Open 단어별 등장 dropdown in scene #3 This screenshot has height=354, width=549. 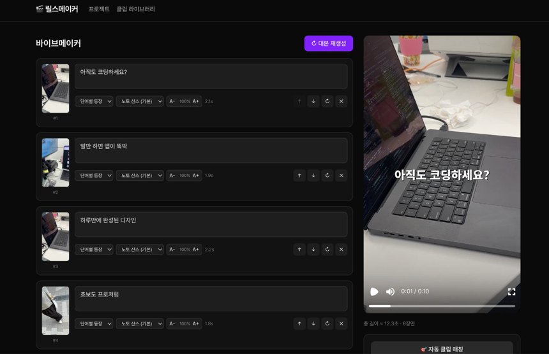tap(94, 250)
